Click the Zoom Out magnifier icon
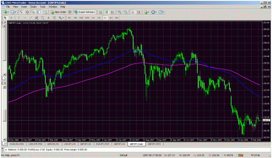 [x=125, y=12]
